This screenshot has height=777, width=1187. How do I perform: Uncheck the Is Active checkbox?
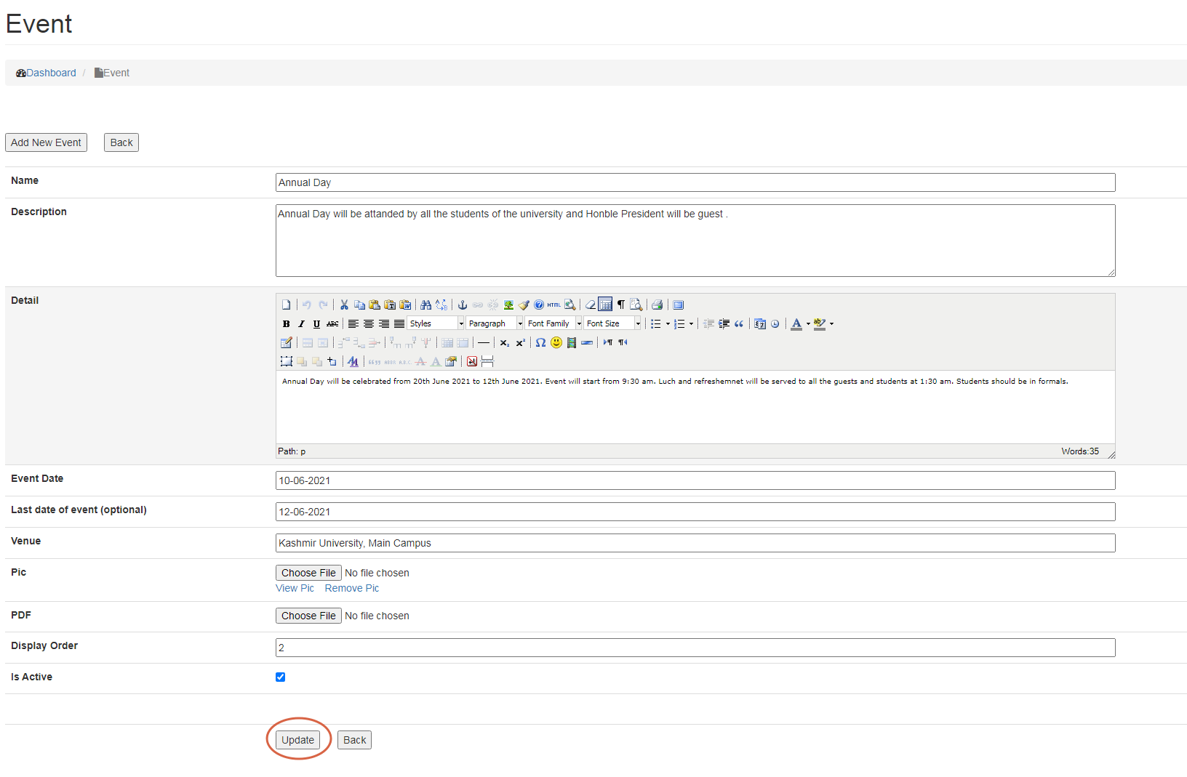[280, 677]
